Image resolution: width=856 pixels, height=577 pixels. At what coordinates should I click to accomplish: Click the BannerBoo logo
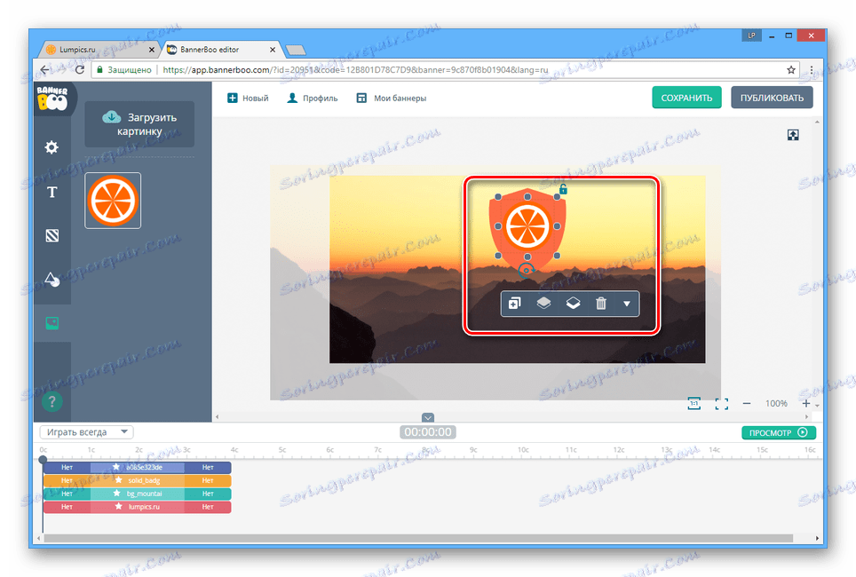pos(52,99)
